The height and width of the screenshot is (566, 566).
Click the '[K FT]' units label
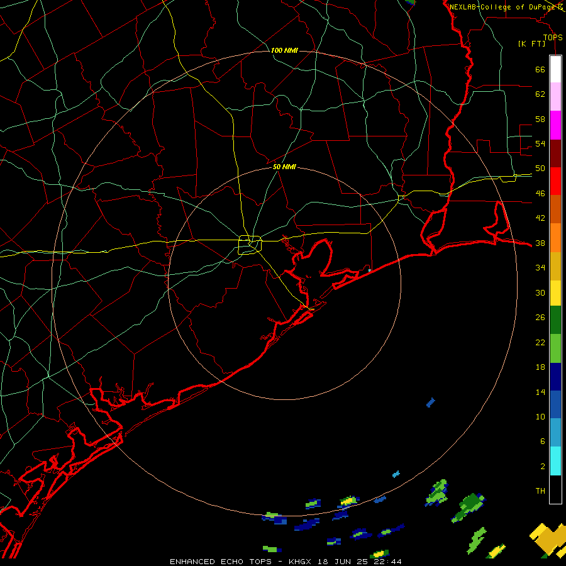tap(532, 44)
